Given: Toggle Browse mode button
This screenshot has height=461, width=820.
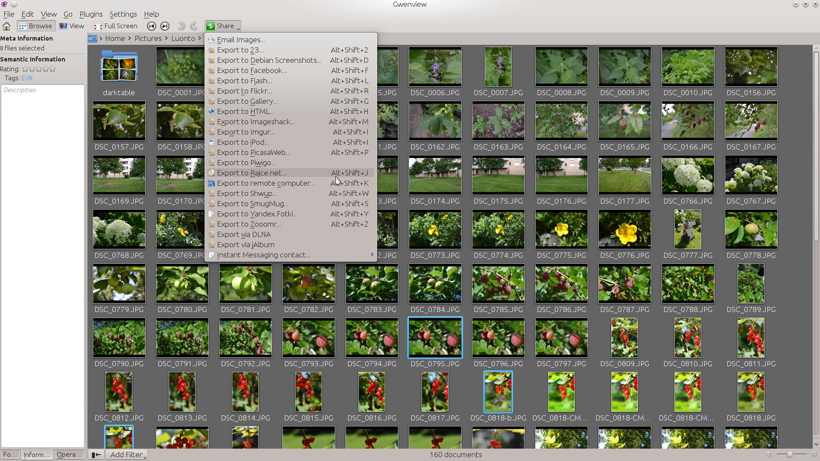Looking at the screenshot, I should 35,26.
